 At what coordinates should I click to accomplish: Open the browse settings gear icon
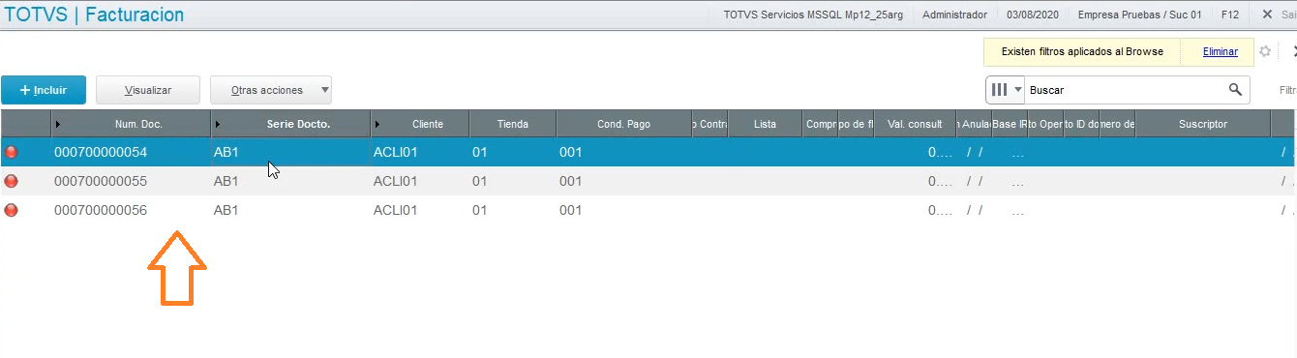point(1264,51)
